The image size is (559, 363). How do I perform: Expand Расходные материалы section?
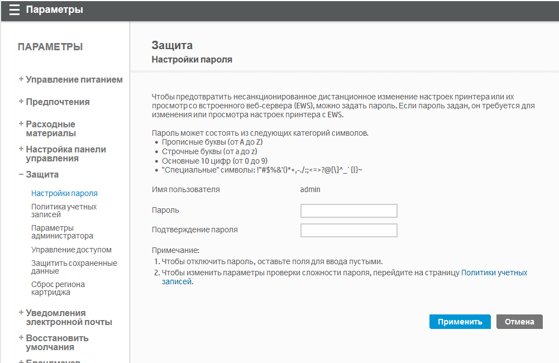(x=50, y=128)
